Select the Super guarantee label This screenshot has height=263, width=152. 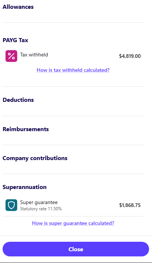39,202
